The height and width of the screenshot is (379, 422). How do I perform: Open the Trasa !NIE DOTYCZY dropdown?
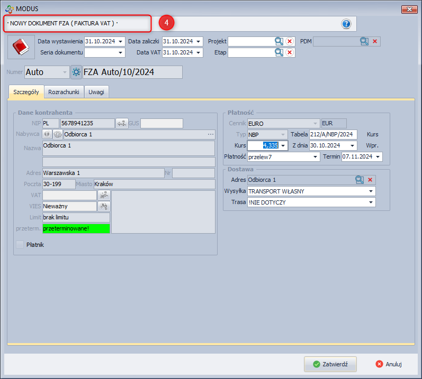[x=371, y=202]
